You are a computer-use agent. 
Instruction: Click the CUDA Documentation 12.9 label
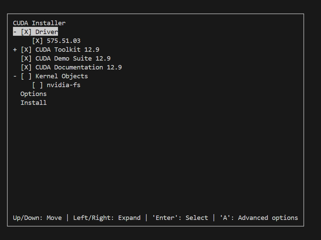pos(78,67)
